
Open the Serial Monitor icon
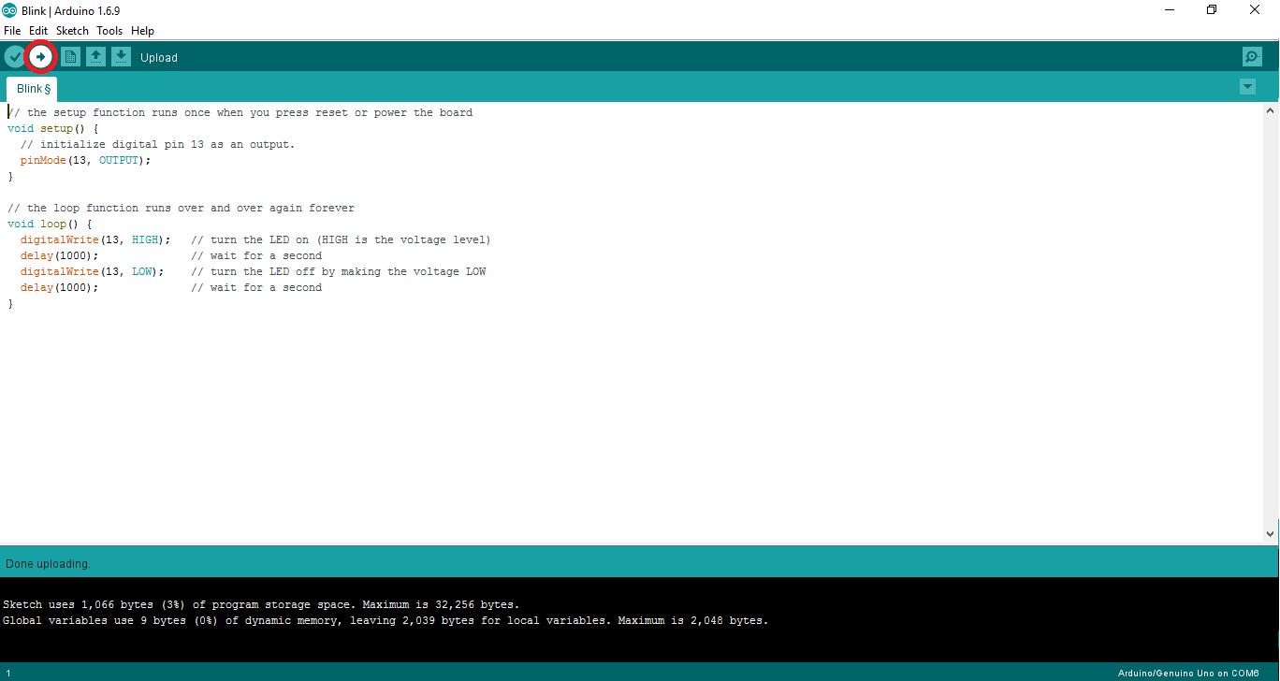(1252, 56)
